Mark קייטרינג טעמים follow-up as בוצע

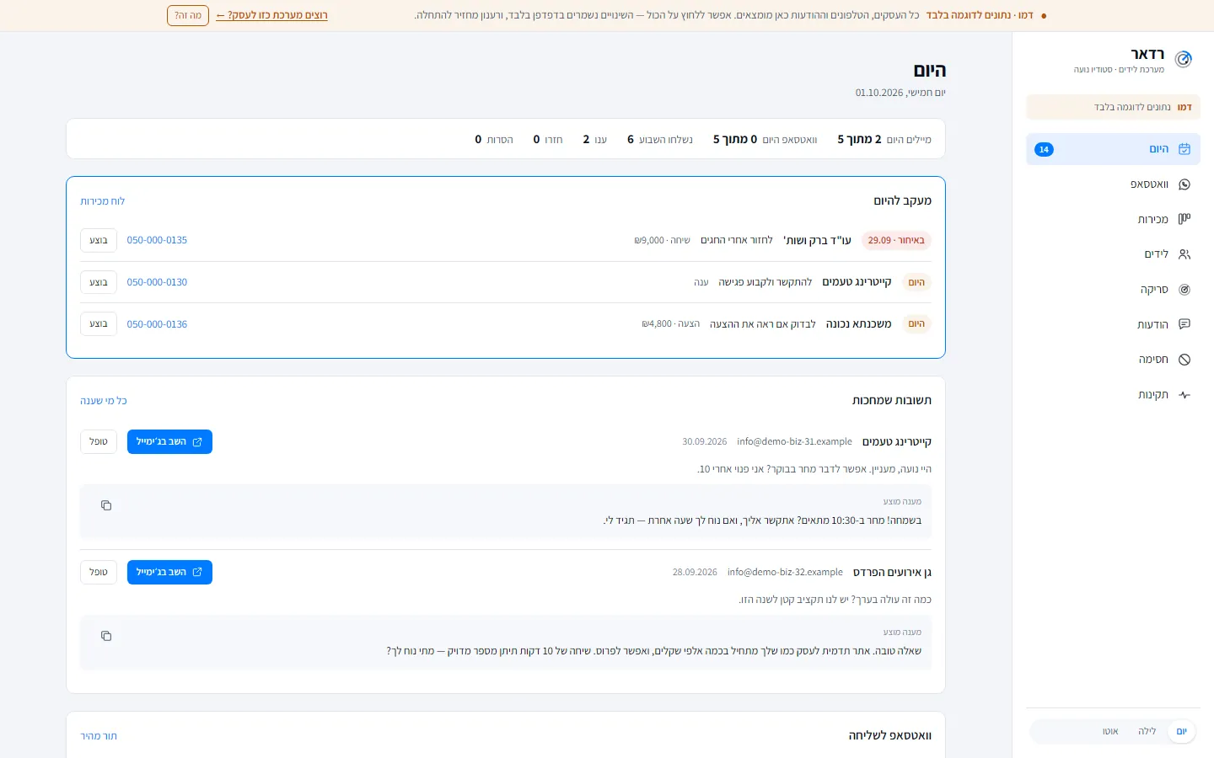(x=99, y=282)
